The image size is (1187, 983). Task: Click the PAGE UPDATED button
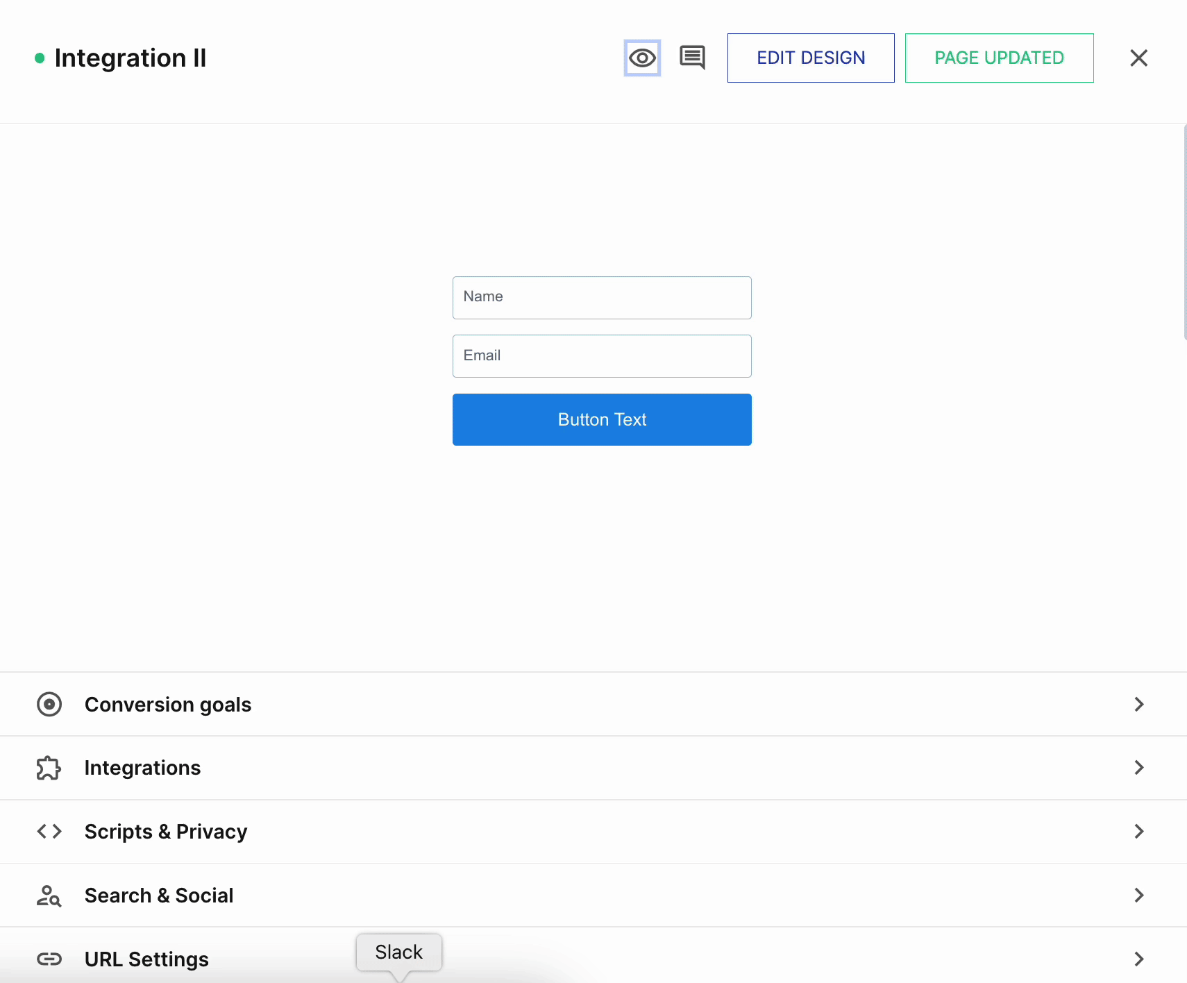pyautogui.click(x=999, y=58)
